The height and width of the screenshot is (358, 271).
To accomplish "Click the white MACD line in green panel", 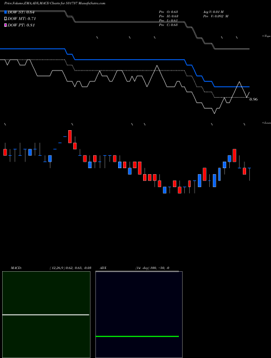I will [46, 315].
